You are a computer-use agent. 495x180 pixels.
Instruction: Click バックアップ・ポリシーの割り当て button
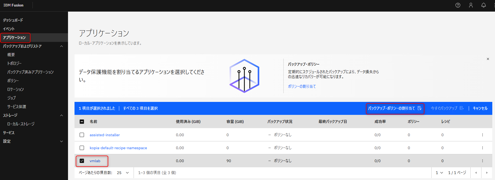pos(395,108)
